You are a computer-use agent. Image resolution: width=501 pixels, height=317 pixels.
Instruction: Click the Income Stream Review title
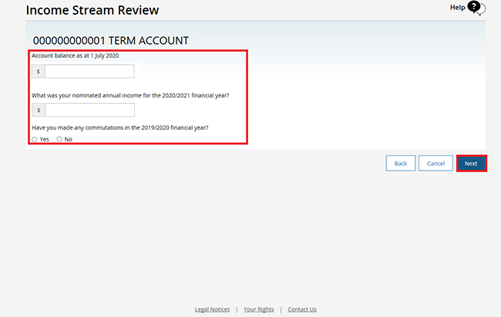(92, 10)
